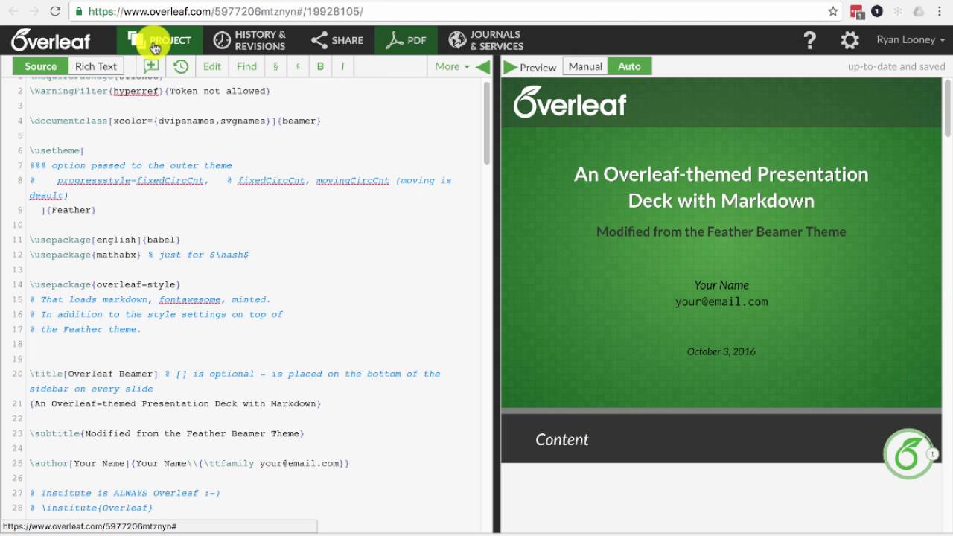Click the \subtitle line in editor

167,433
